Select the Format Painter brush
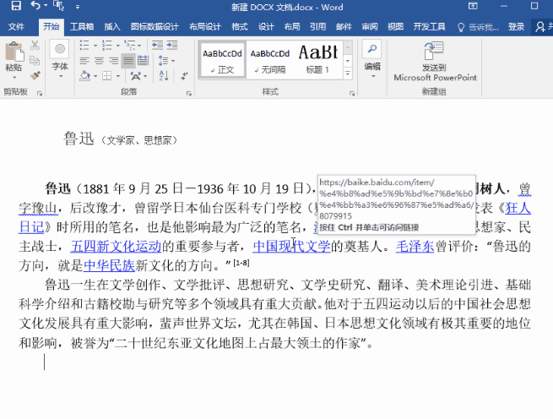This screenshot has width=553, height=419. coord(35,75)
